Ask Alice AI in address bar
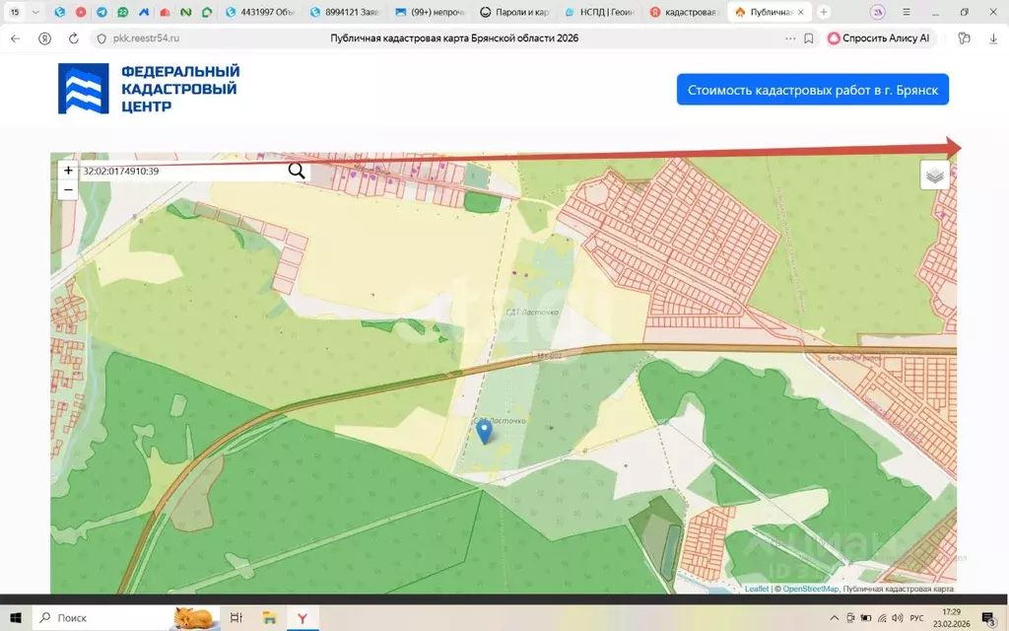 [879, 38]
